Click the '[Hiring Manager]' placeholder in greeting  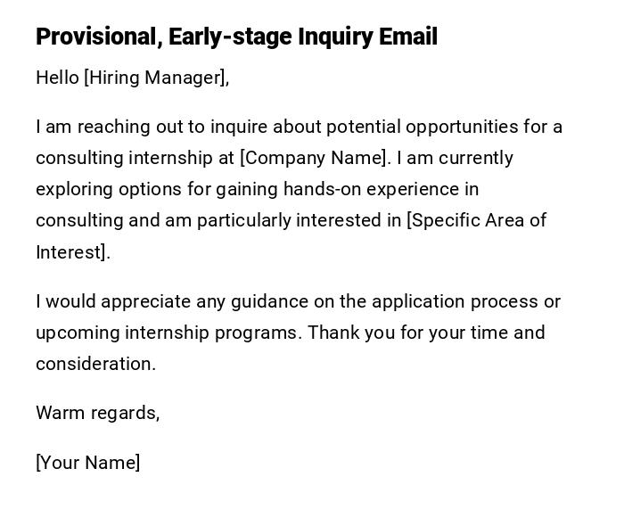click(x=156, y=78)
